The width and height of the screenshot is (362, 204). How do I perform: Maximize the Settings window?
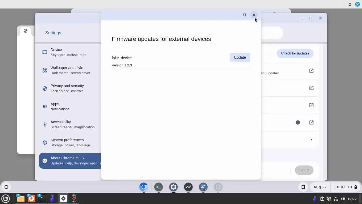click(x=311, y=18)
